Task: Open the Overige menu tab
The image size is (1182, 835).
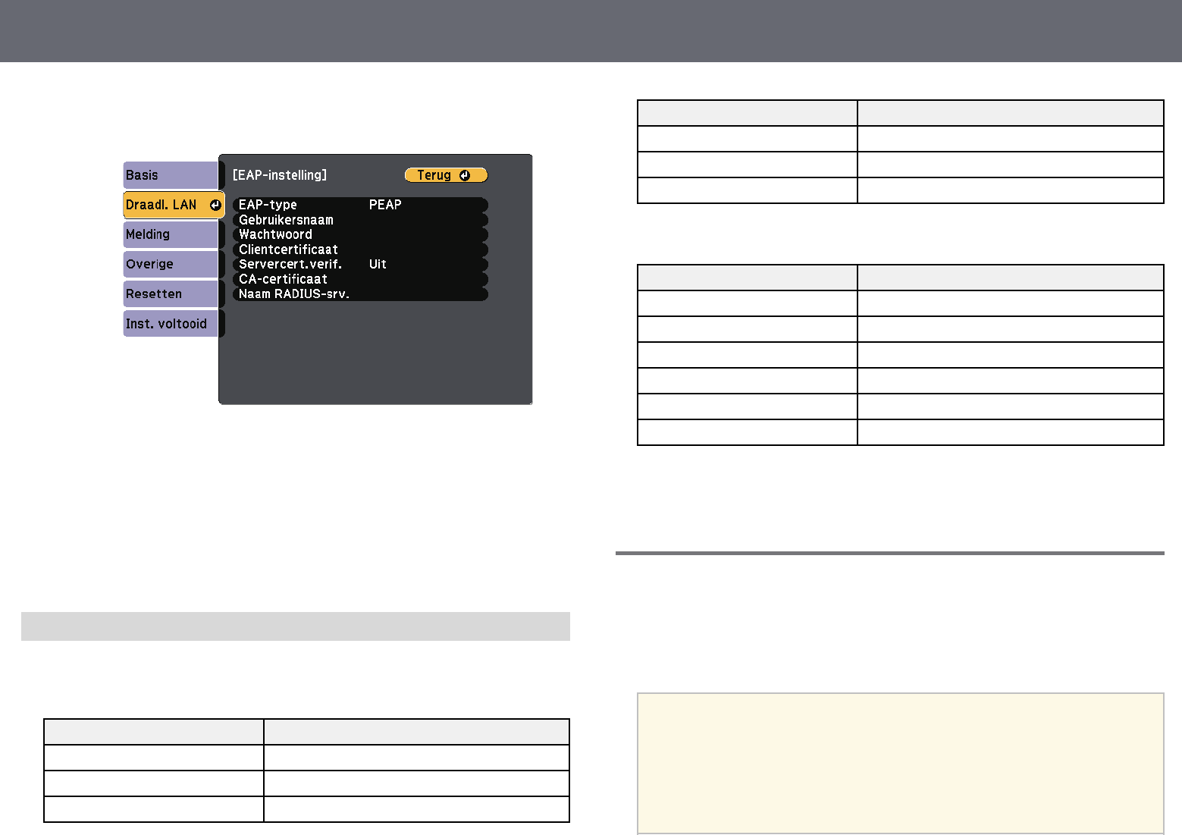Action: pyautogui.click(x=171, y=264)
